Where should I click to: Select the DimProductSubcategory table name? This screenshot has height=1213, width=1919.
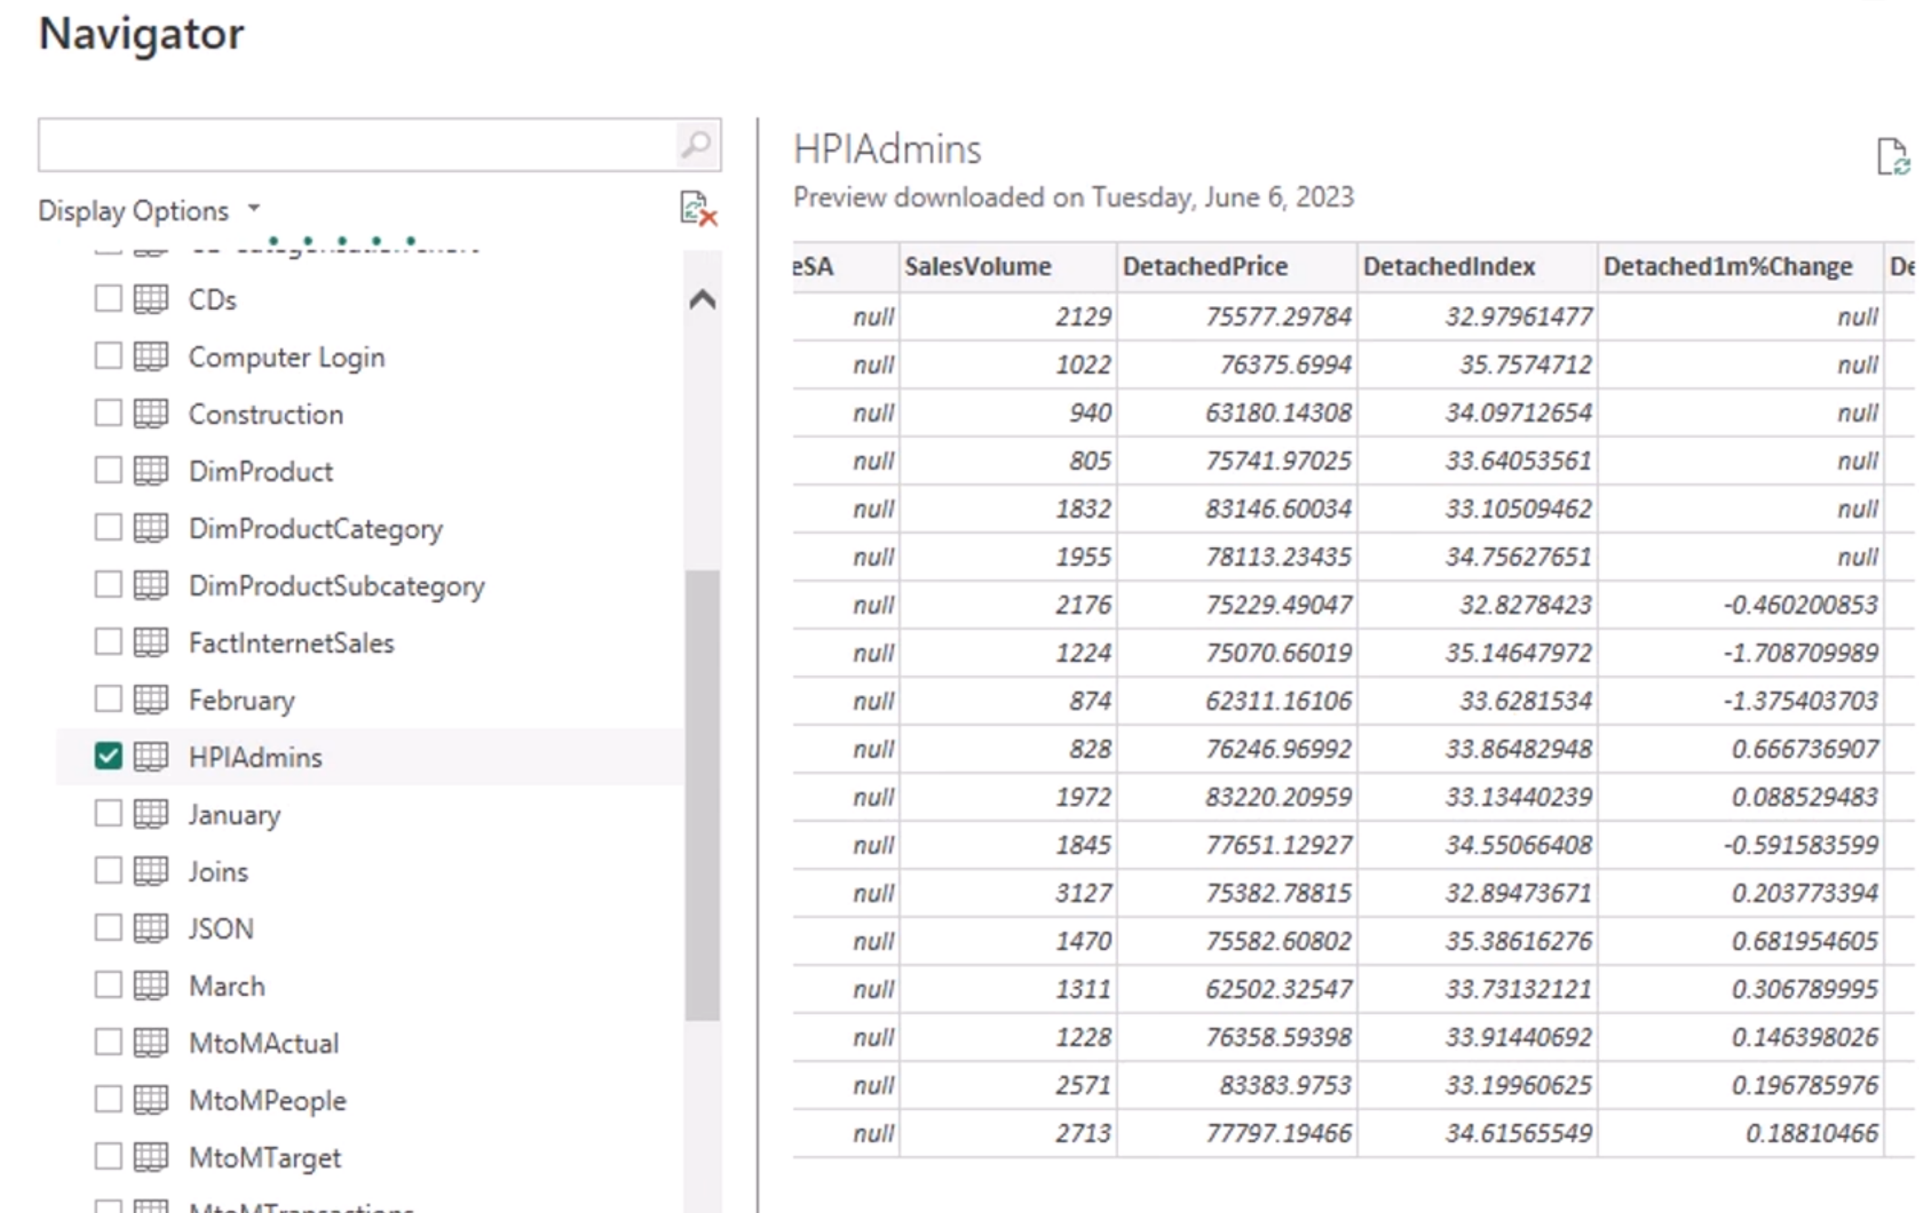coord(336,586)
